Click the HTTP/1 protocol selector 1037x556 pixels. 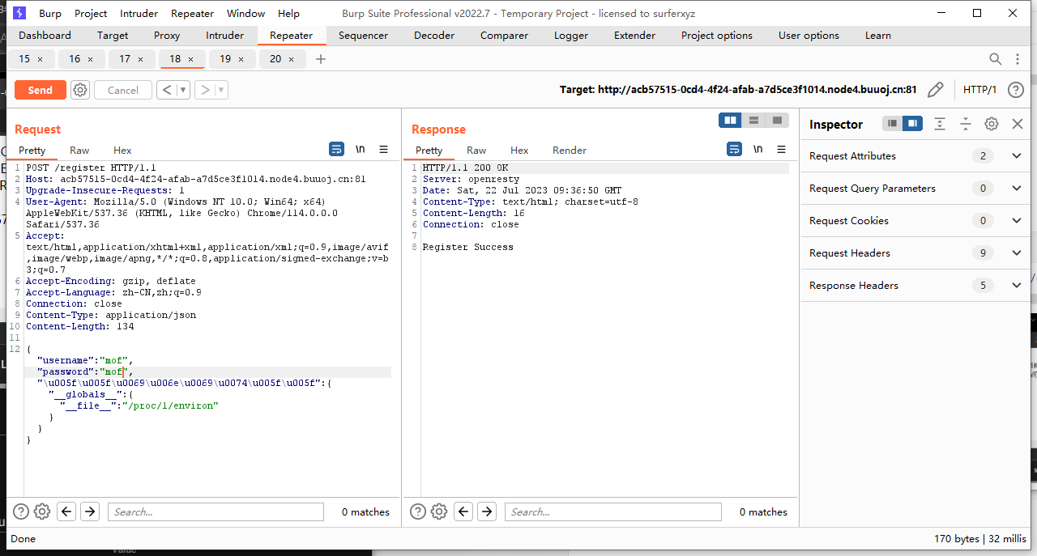(979, 90)
